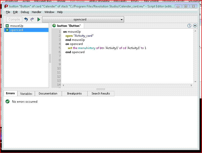Click the up-arrow circle icon beside clock
The height and width of the screenshot is (153, 202).
click(x=195, y=26)
